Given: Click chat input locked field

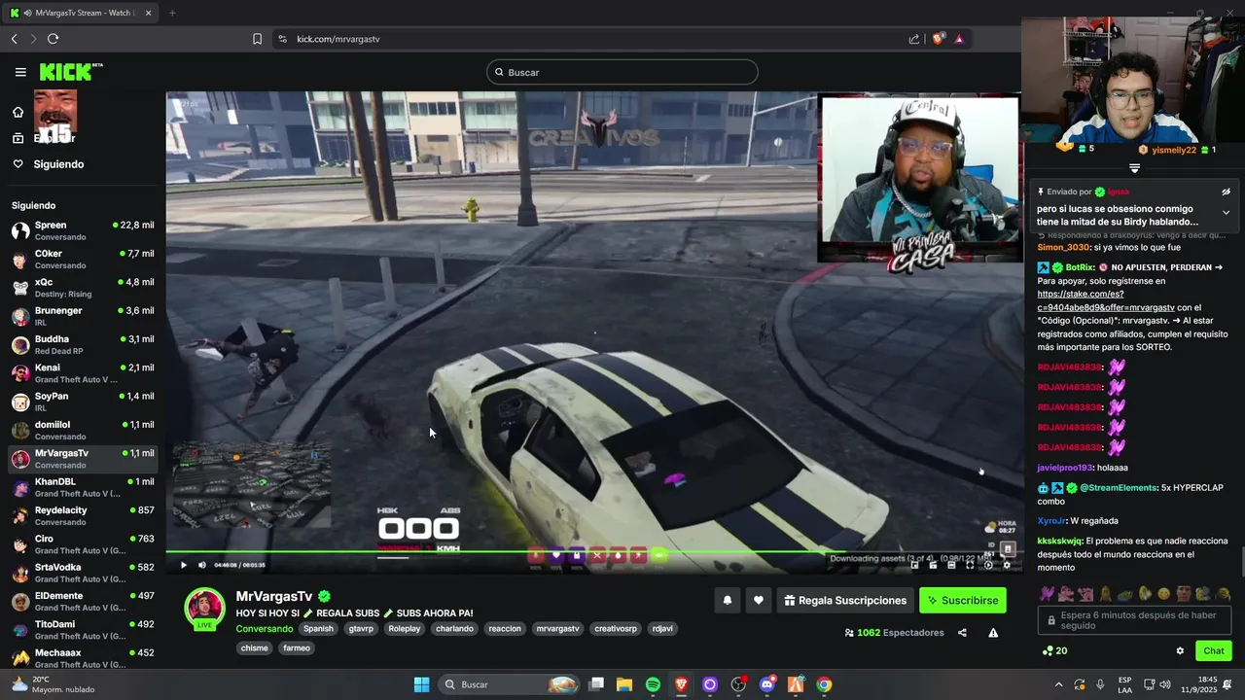Looking at the screenshot, I should [1134, 620].
